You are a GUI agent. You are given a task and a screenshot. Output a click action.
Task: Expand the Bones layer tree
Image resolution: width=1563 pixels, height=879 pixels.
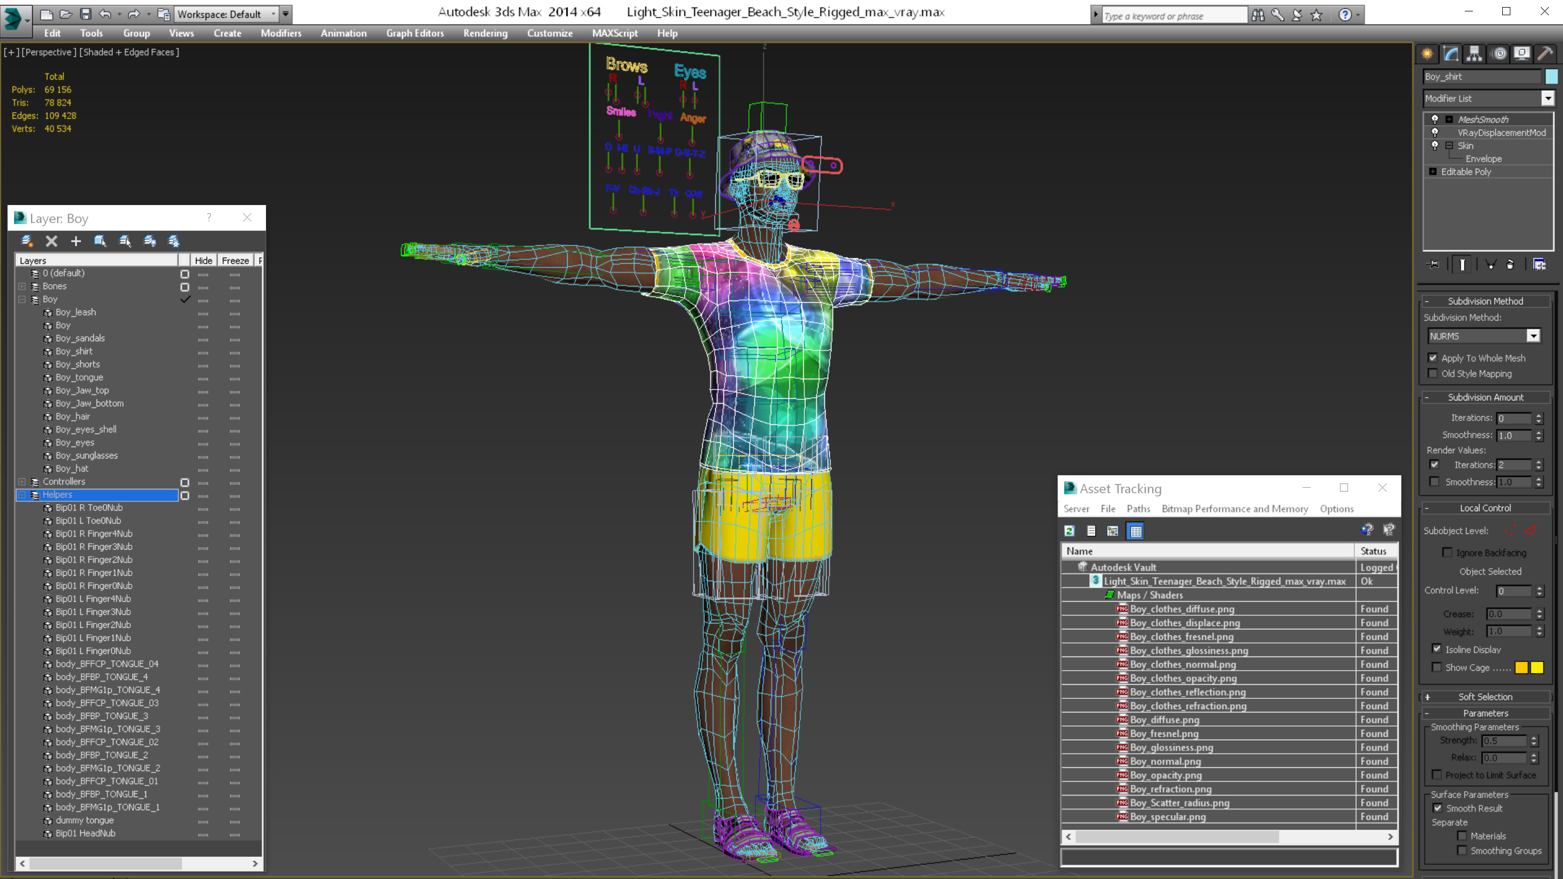pyautogui.click(x=22, y=286)
